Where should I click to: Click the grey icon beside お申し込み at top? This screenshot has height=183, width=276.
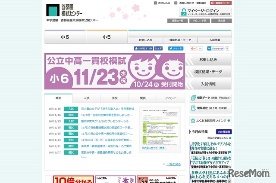tap(155, 3)
